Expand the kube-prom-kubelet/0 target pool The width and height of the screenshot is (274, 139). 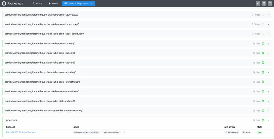(x=269, y=44)
